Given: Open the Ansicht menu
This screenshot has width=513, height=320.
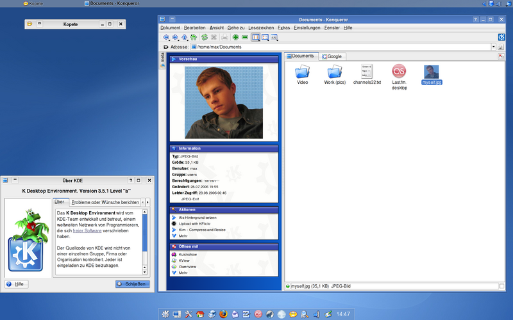Looking at the screenshot, I should pyautogui.click(x=217, y=28).
